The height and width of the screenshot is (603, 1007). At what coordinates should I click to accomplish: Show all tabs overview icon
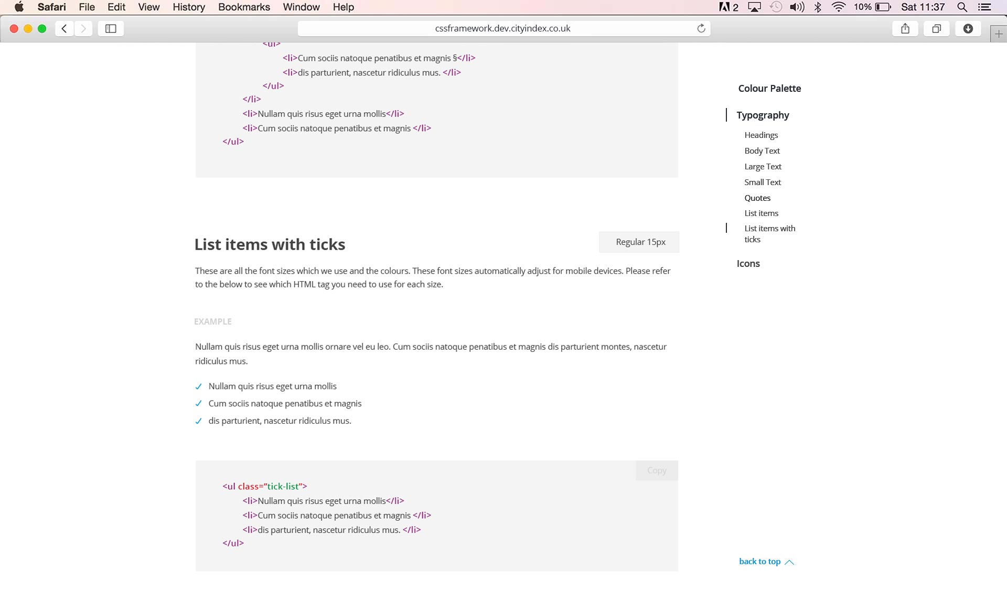pos(936,28)
